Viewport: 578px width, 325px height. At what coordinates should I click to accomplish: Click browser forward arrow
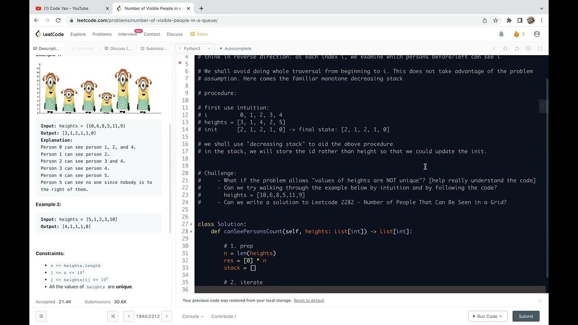pos(47,20)
